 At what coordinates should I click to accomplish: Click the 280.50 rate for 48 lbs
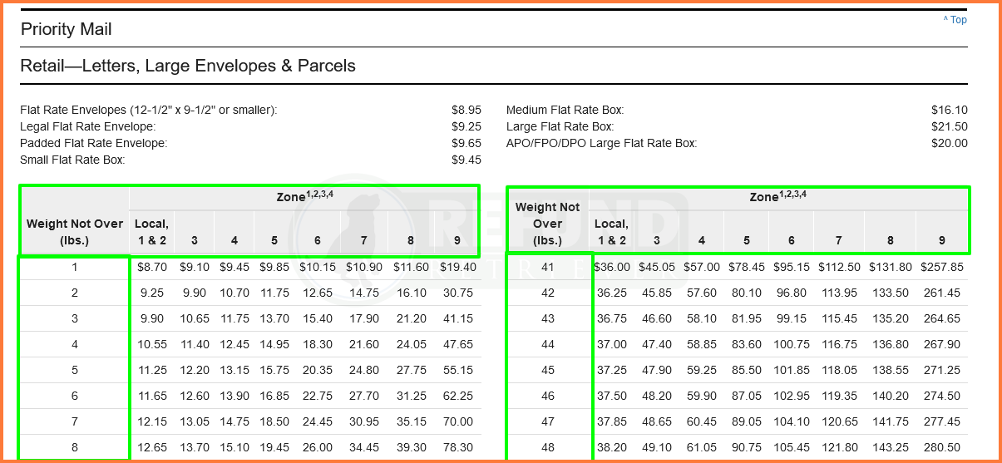942,447
